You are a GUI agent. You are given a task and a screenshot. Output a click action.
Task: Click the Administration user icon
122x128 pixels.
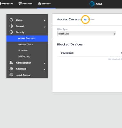[x=11, y=63]
